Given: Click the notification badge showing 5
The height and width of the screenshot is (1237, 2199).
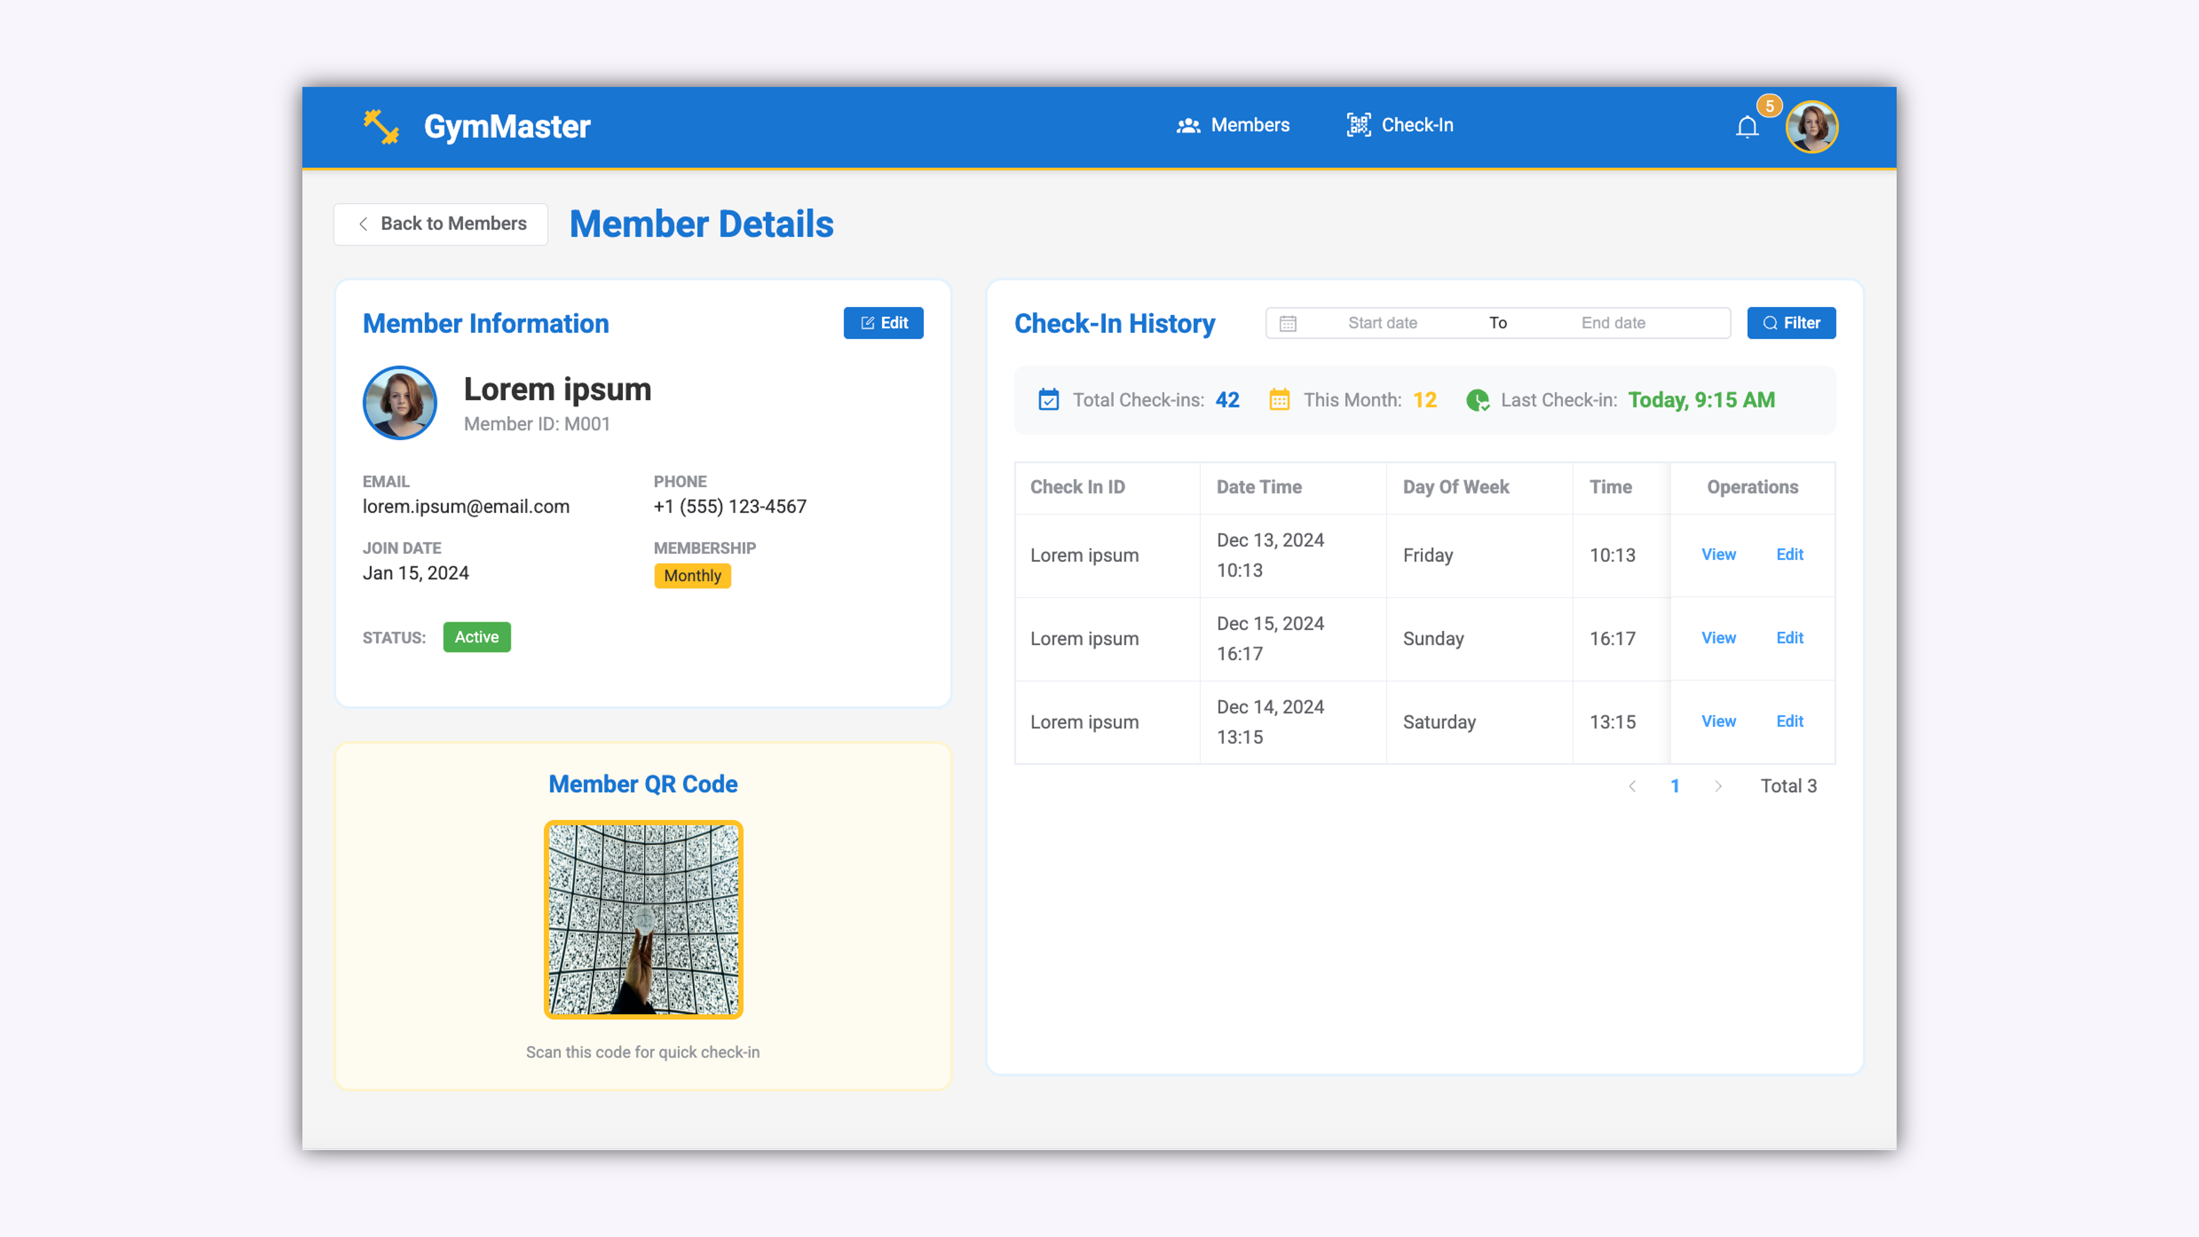Looking at the screenshot, I should pyautogui.click(x=1769, y=105).
